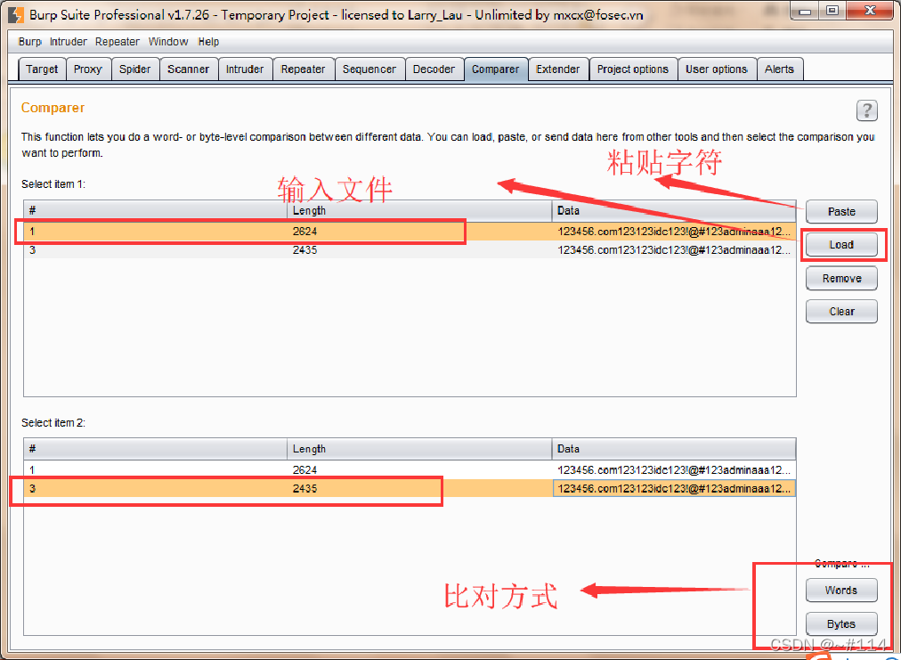
Task: Sort item 2 table by Data header
Action: point(674,449)
